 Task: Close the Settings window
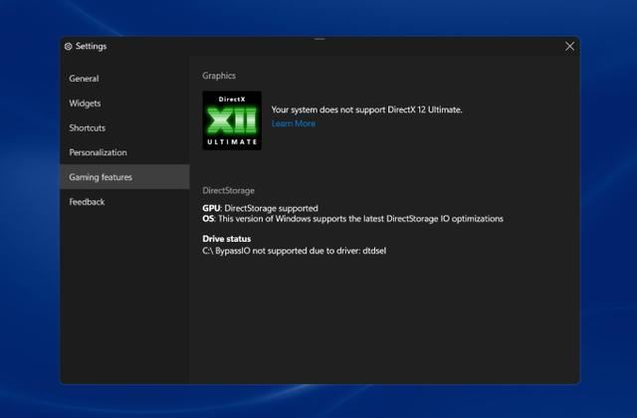click(569, 46)
